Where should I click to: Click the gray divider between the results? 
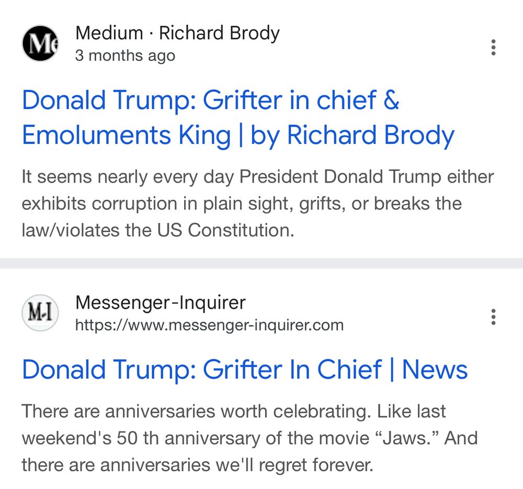click(x=261, y=263)
